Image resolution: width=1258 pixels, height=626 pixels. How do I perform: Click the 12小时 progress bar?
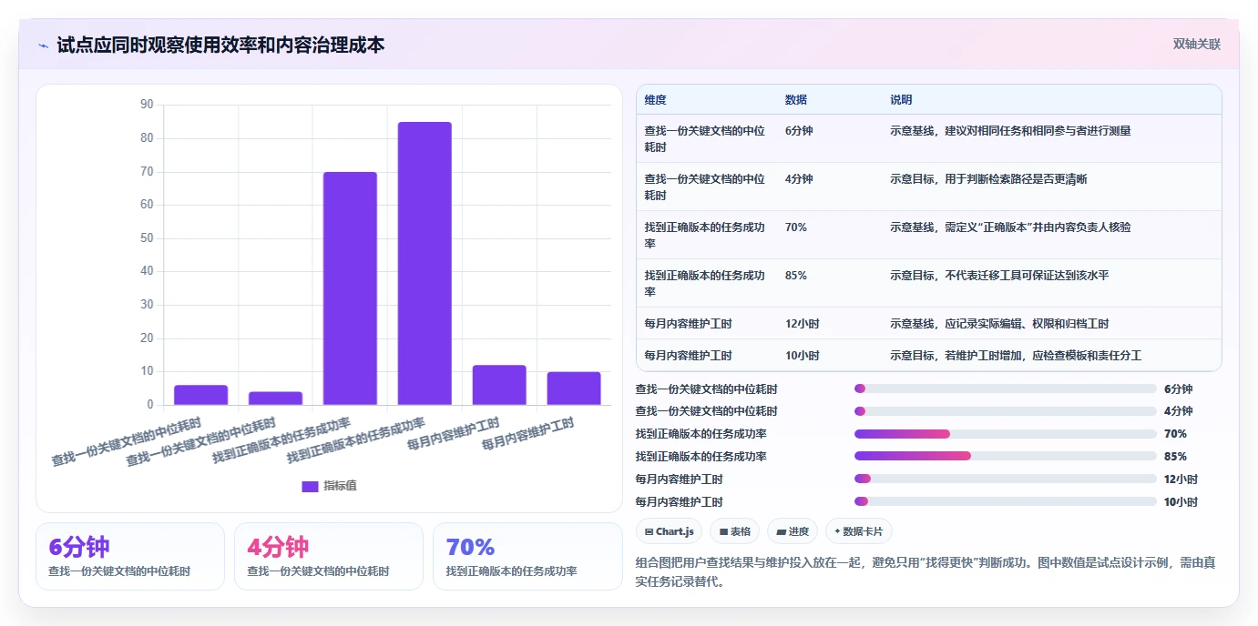click(1006, 479)
